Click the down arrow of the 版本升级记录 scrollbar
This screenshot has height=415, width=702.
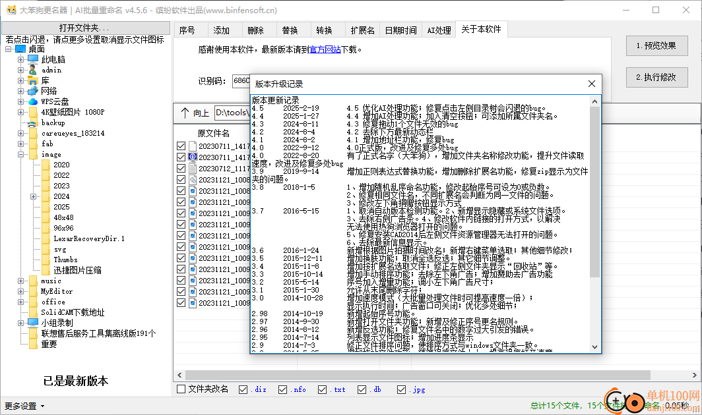click(594, 346)
